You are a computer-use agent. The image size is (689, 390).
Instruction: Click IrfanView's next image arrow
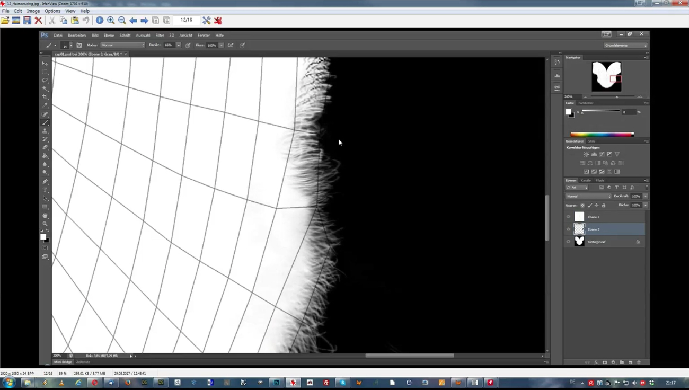[x=144, y=21]
